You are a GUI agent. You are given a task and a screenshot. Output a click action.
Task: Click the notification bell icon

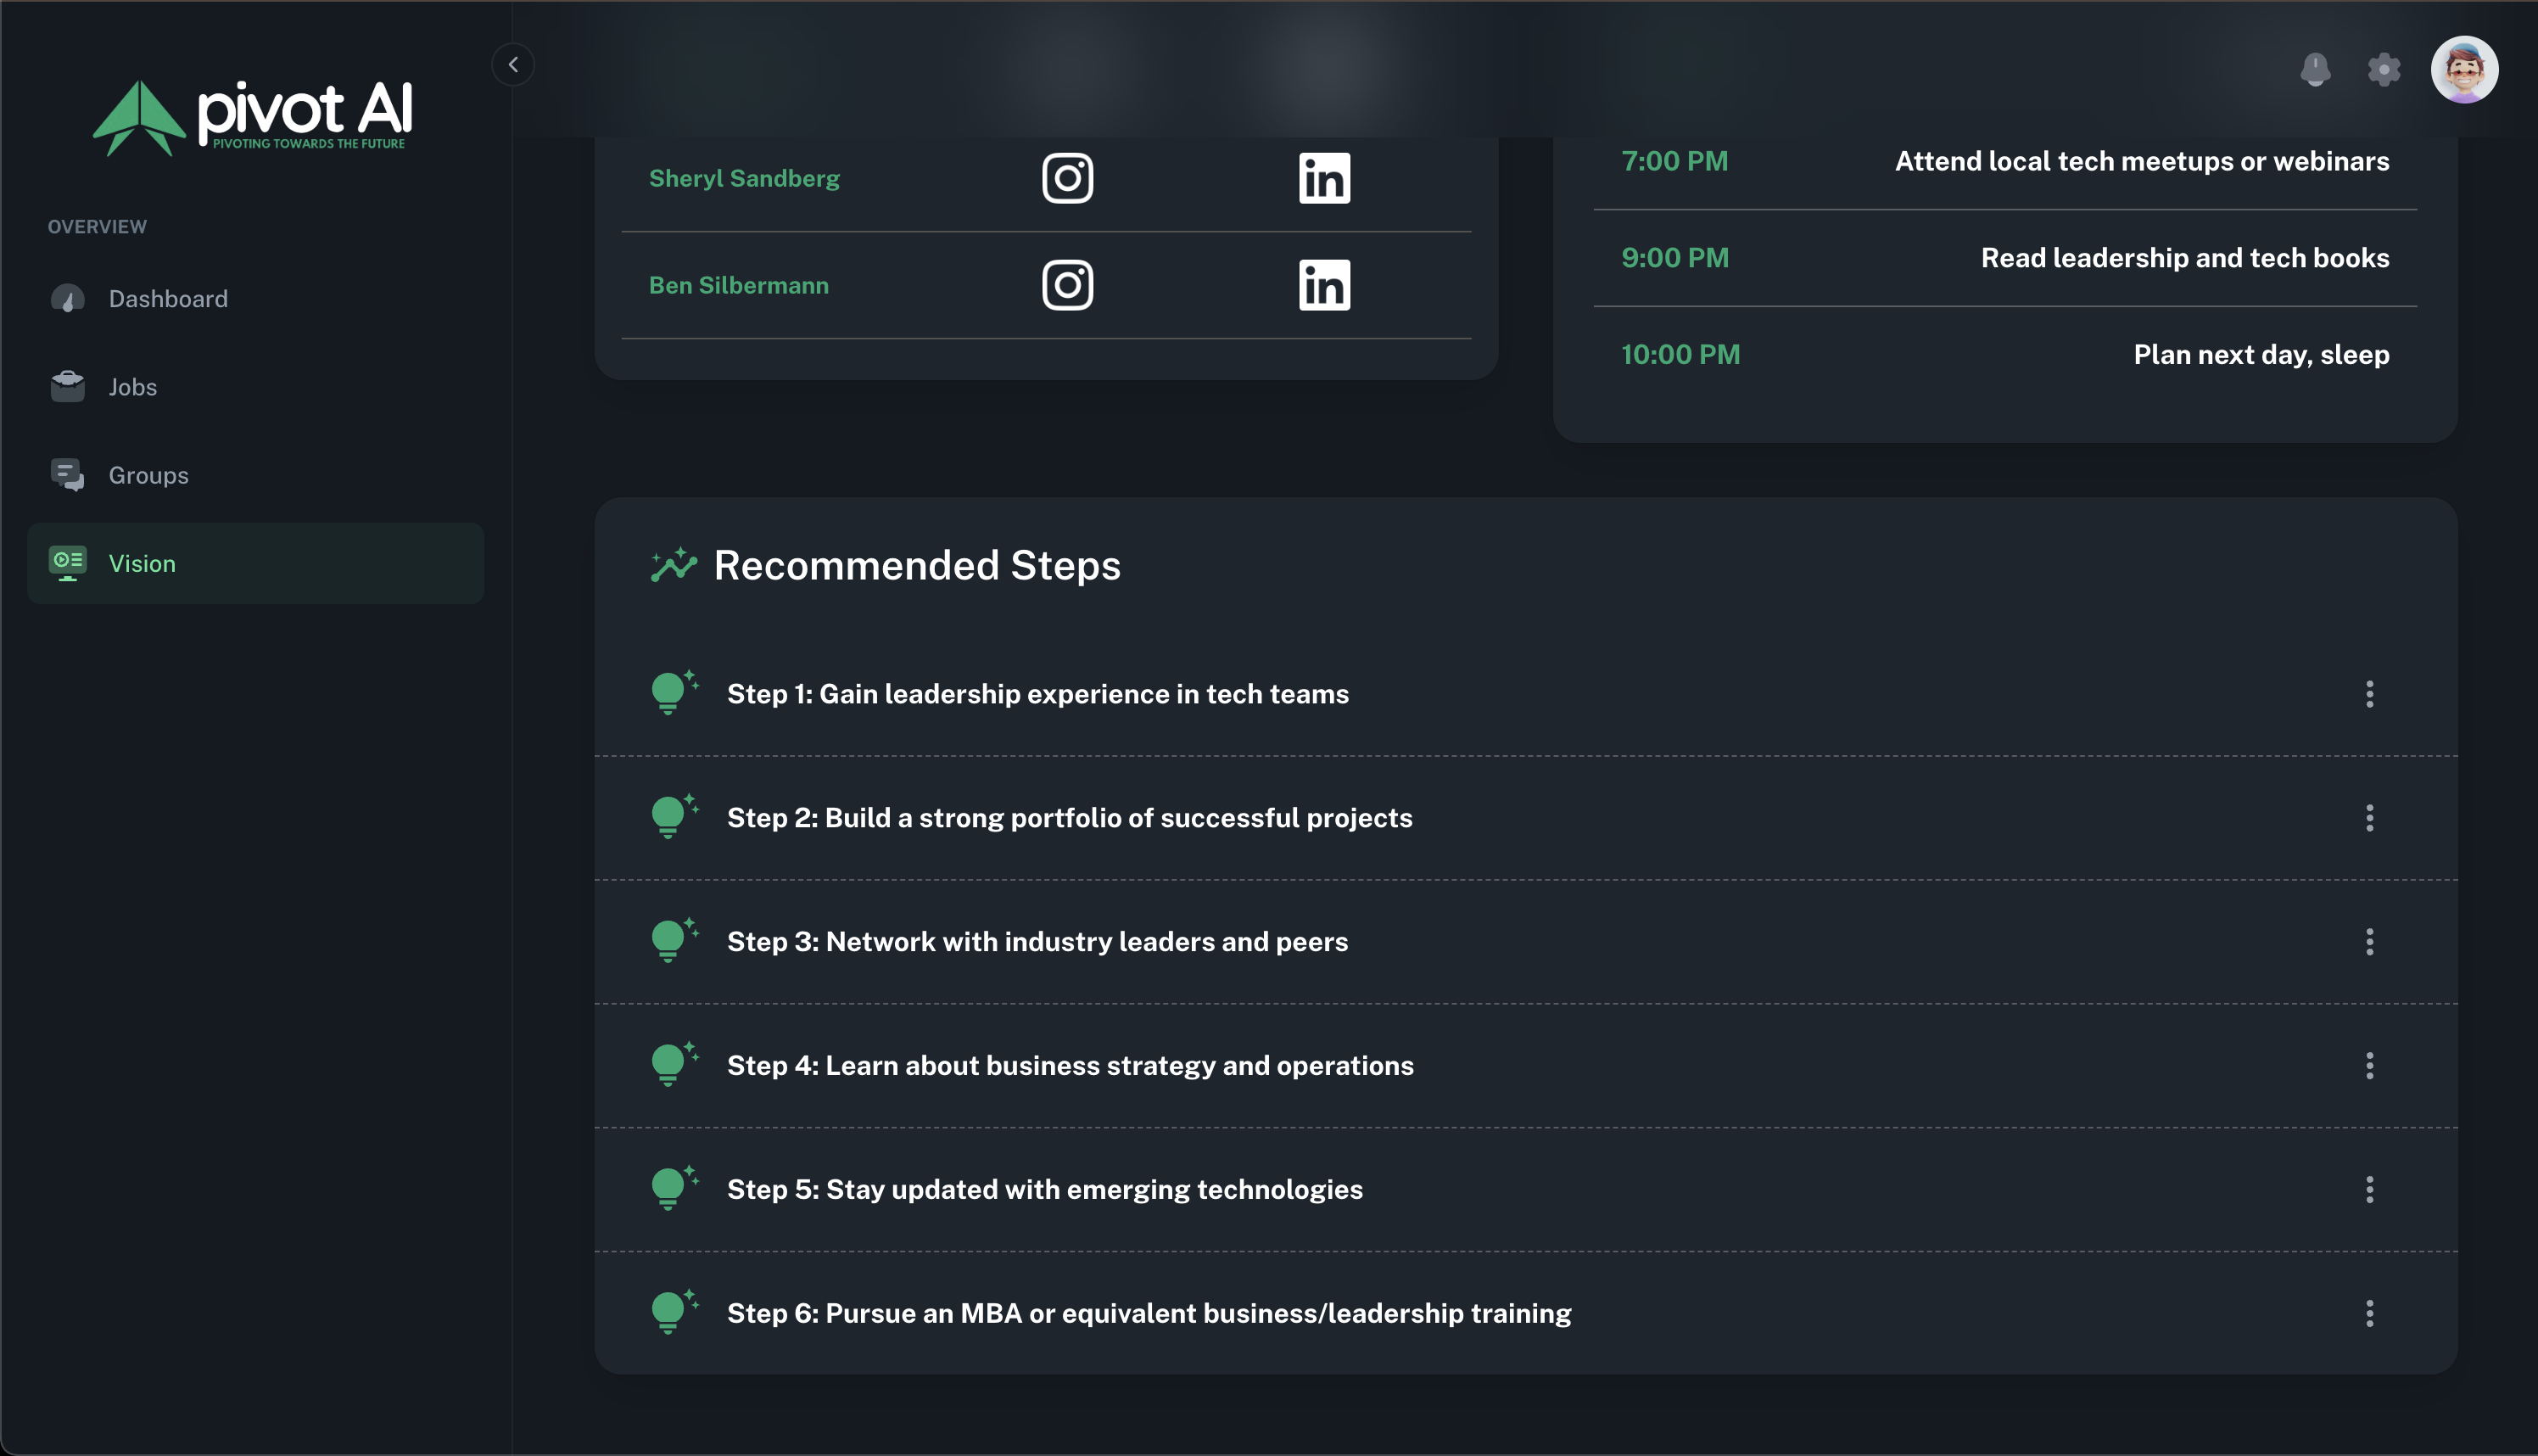point(2315,69)
